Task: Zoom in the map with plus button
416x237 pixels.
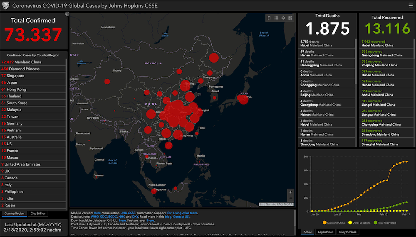Action: click(x=290, y=192)
